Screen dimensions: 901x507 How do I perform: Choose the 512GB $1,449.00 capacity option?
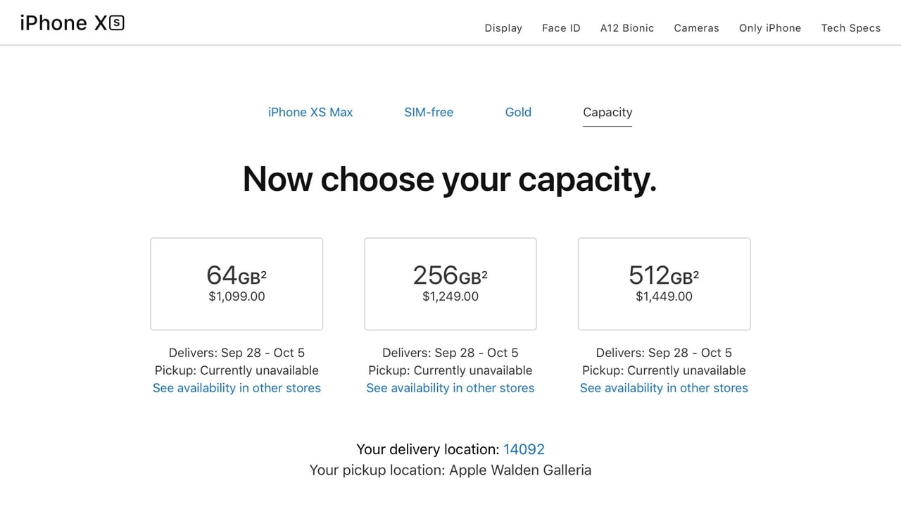[664, 284]
